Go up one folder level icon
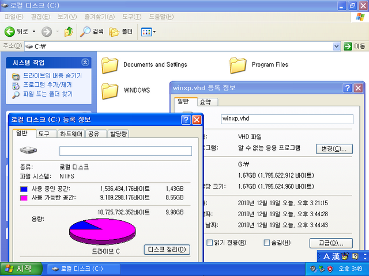Screen dimensions: 369x276 pyautogui.click(x=69, y=32)
